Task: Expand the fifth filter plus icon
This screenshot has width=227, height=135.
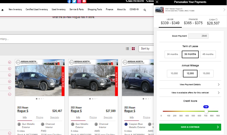Action: 10,88
